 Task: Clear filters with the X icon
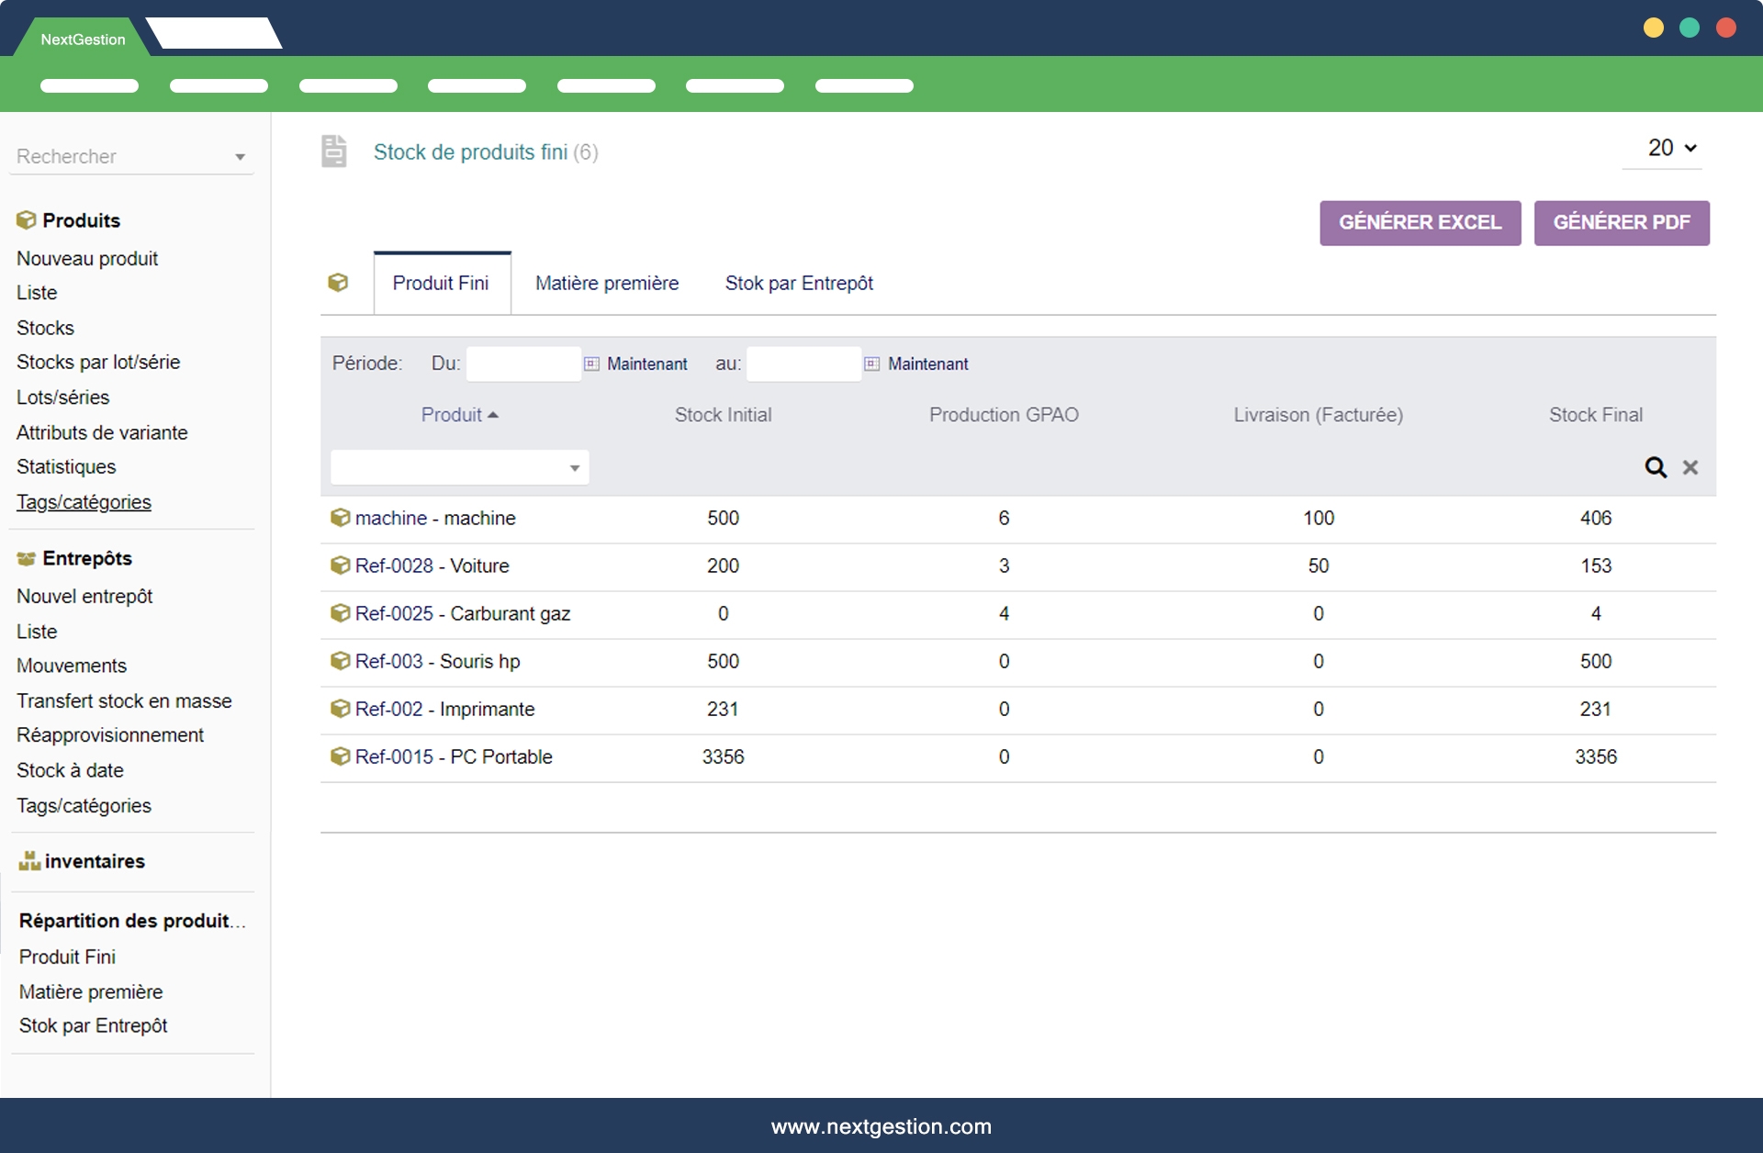[x=1690, y=467]
